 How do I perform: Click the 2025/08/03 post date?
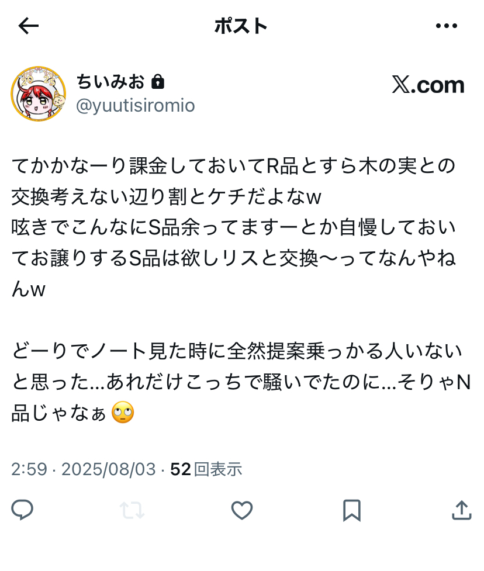pyautogui.click(x=109, y=469)
